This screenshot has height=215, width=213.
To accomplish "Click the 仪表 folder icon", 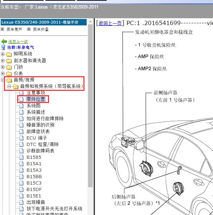I will (9, 73).
